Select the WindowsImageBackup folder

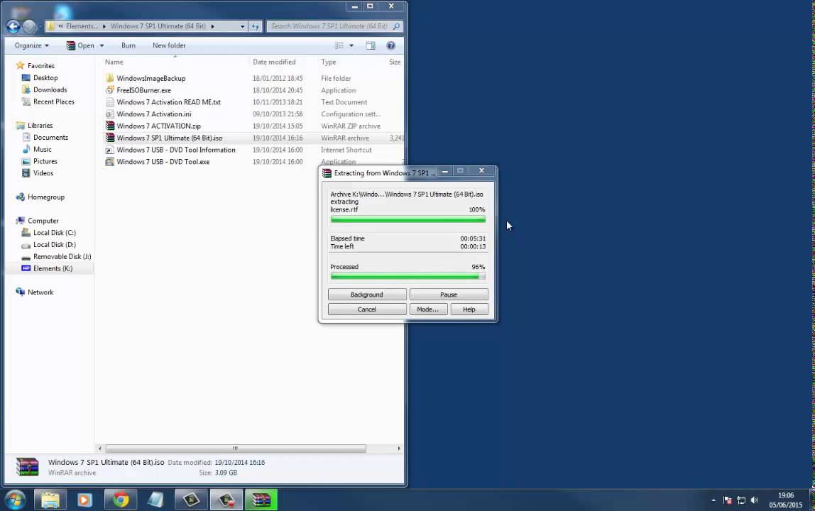click(x=151, y=79)
